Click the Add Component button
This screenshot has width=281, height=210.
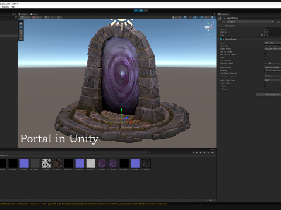[269, 94]
